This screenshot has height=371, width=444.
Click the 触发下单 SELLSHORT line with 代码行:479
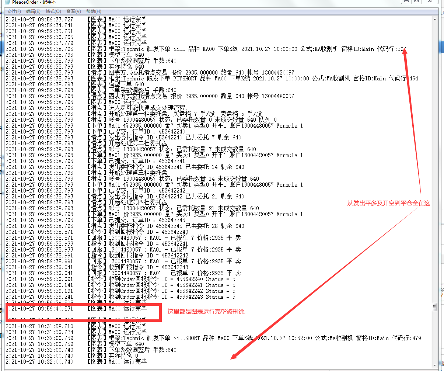(x=213, y=338)
